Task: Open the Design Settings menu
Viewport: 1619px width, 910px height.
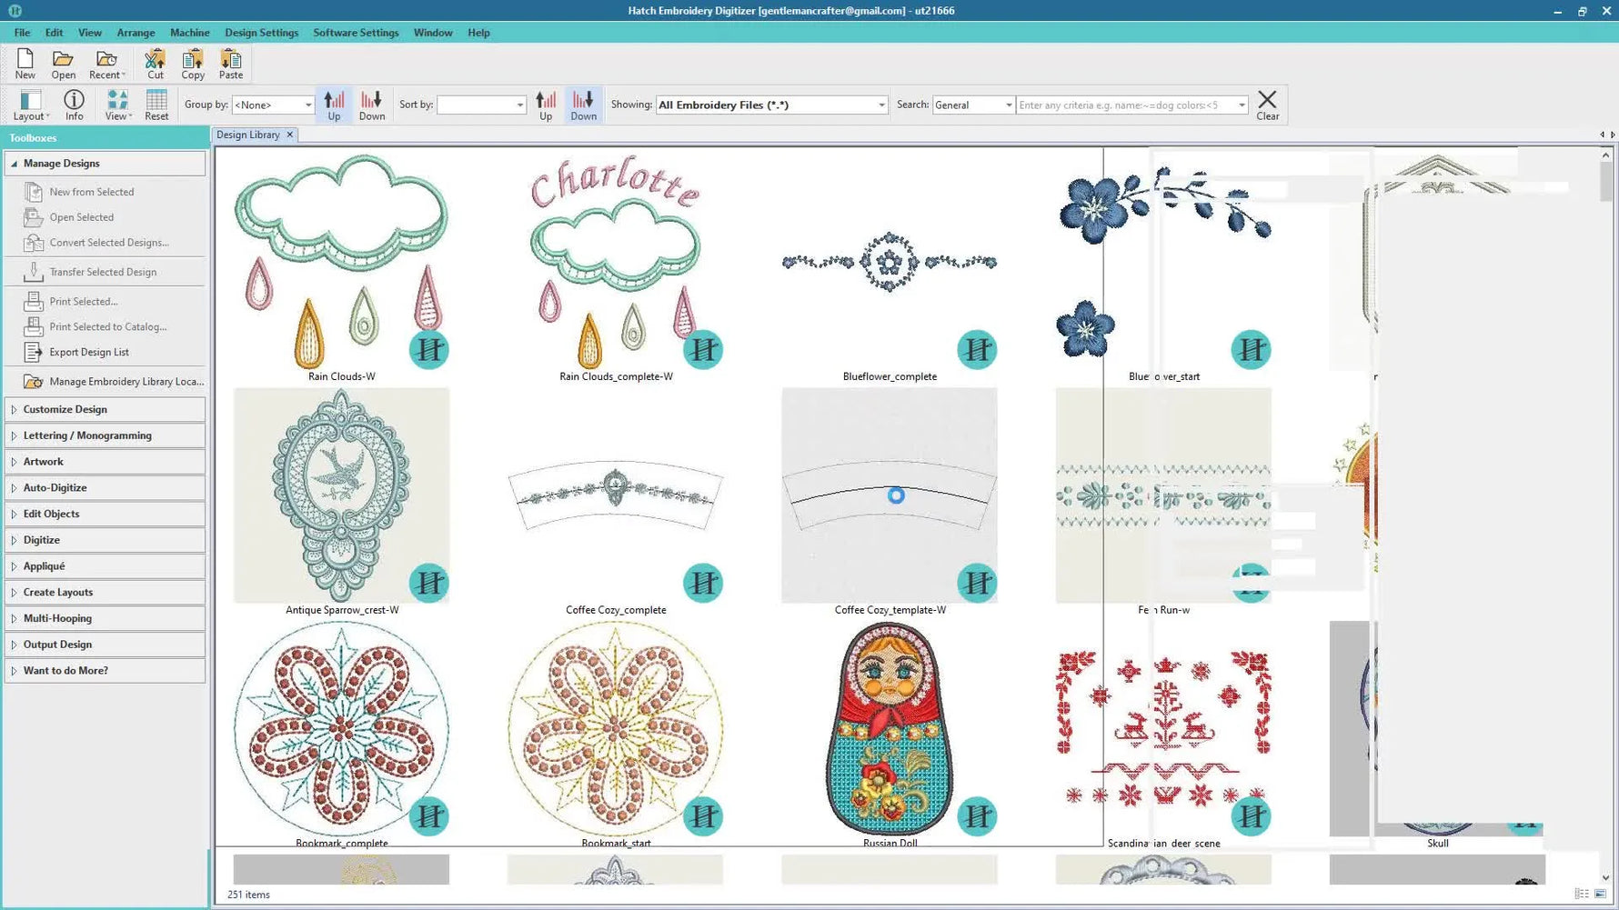Action: (262, 32)
